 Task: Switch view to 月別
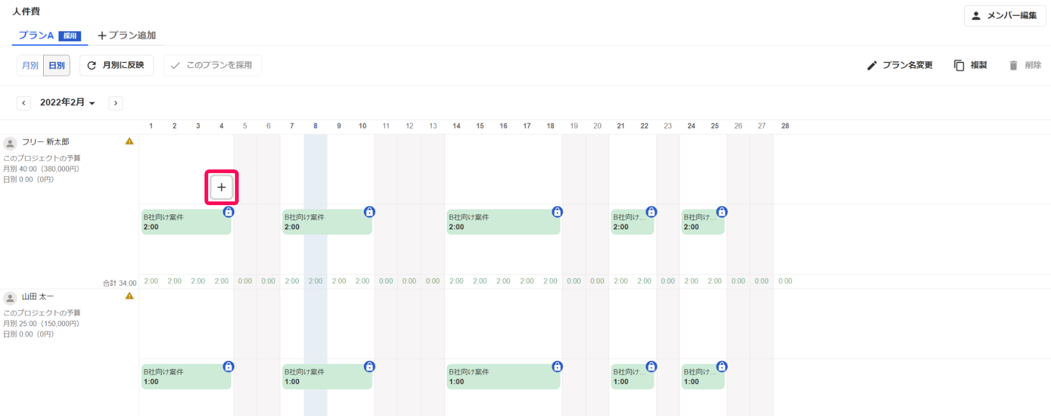(30, 66)
